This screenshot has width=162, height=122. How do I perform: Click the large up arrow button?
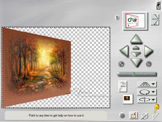point(136,39)
